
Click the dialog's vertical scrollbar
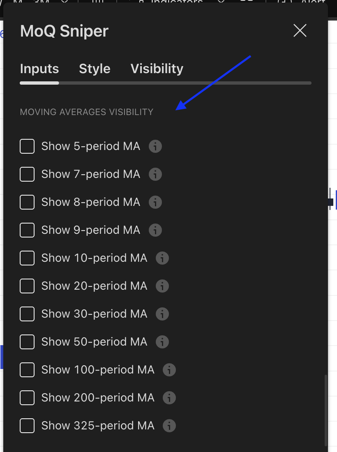coord(325,410)
